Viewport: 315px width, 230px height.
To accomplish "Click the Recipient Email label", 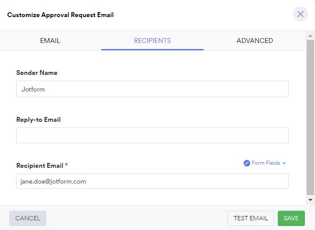I will pos(40,166).
